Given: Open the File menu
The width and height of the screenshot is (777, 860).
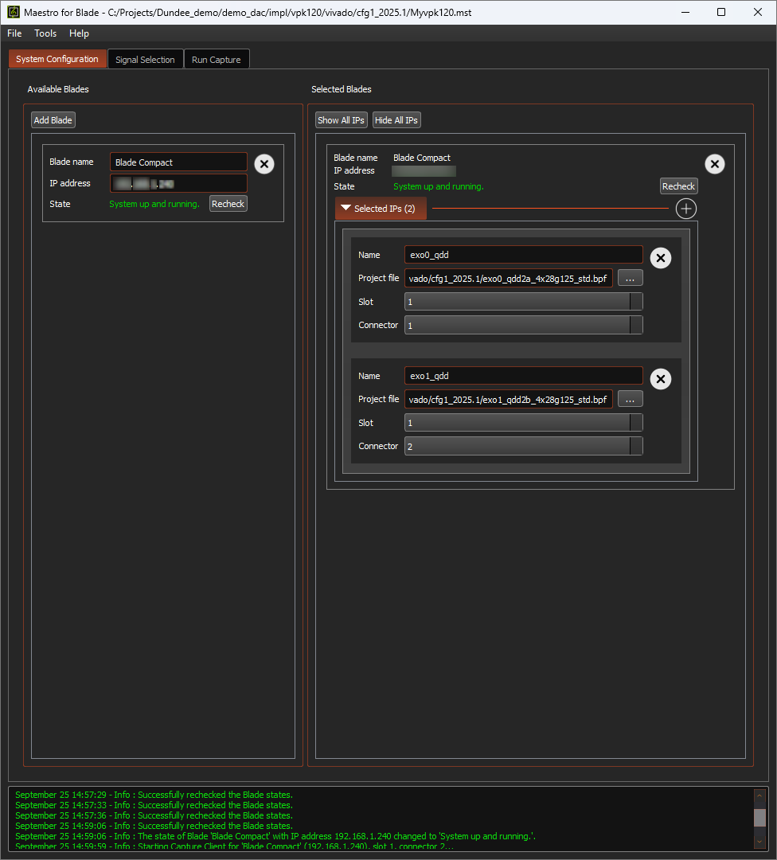Looking at the screenshot, I should [x=14, y=33].
